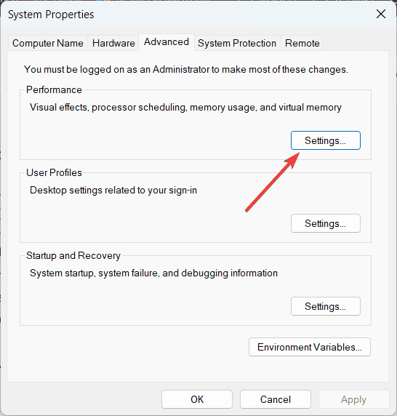Open Performance Settings button
Viewport: 397px width, 416px height.
point(326,140)
